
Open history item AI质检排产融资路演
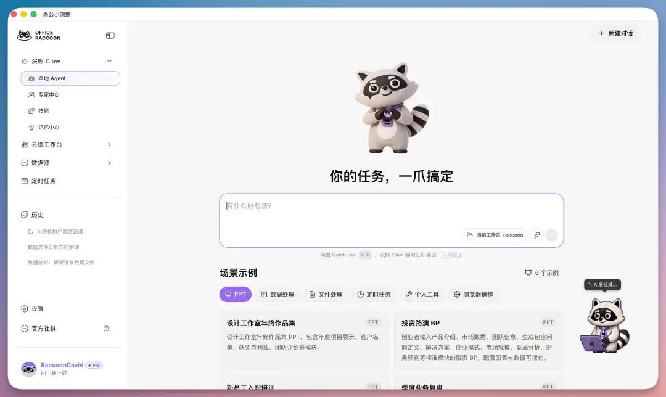pos(60,232)
